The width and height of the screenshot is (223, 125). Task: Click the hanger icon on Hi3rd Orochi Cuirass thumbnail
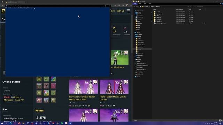(x=117, y=82)
